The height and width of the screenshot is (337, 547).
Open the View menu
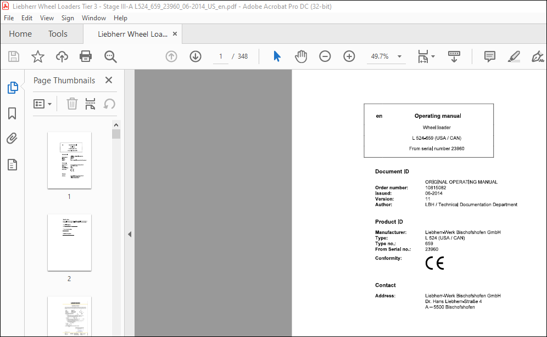tap(47, 18)
